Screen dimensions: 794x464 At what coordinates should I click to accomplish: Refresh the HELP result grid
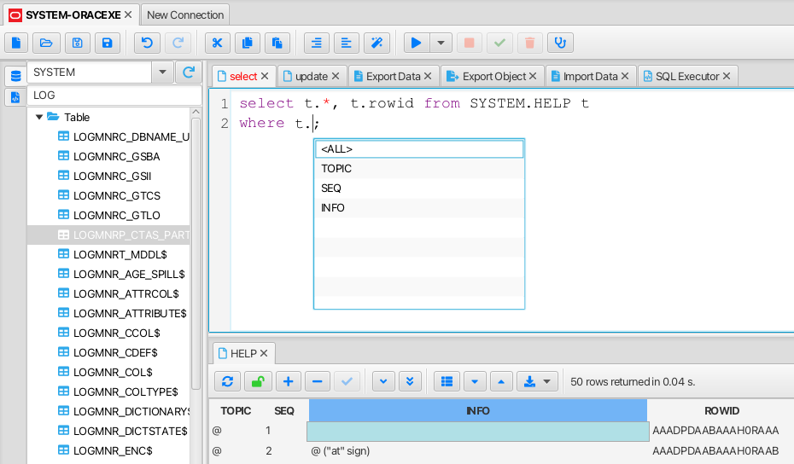coord(227,381)
